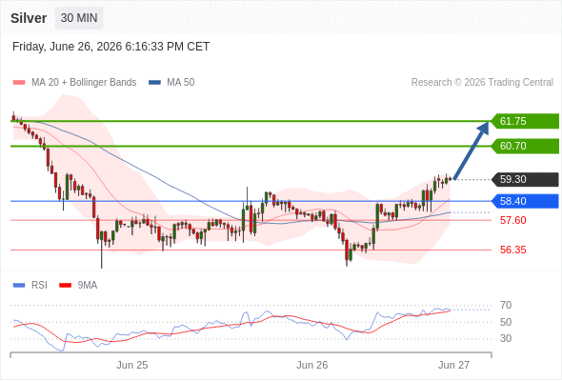Viewport: 562px width, 381px height.
Task: Click the 9MA legend label
Action: (88, 286)
